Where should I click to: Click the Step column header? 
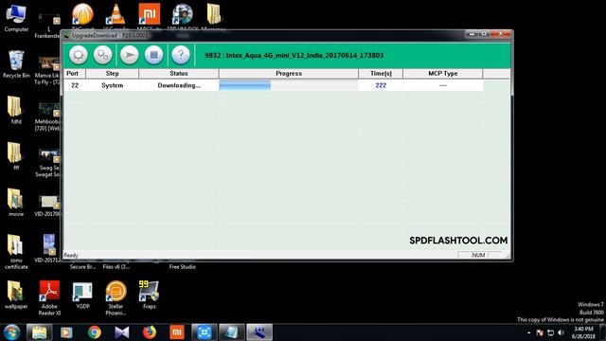click(x=112, y=74)
